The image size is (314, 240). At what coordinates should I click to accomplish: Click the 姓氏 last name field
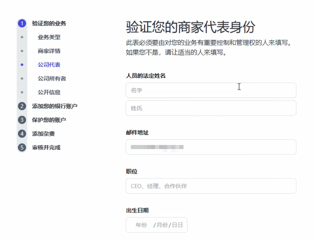(211, 108)
